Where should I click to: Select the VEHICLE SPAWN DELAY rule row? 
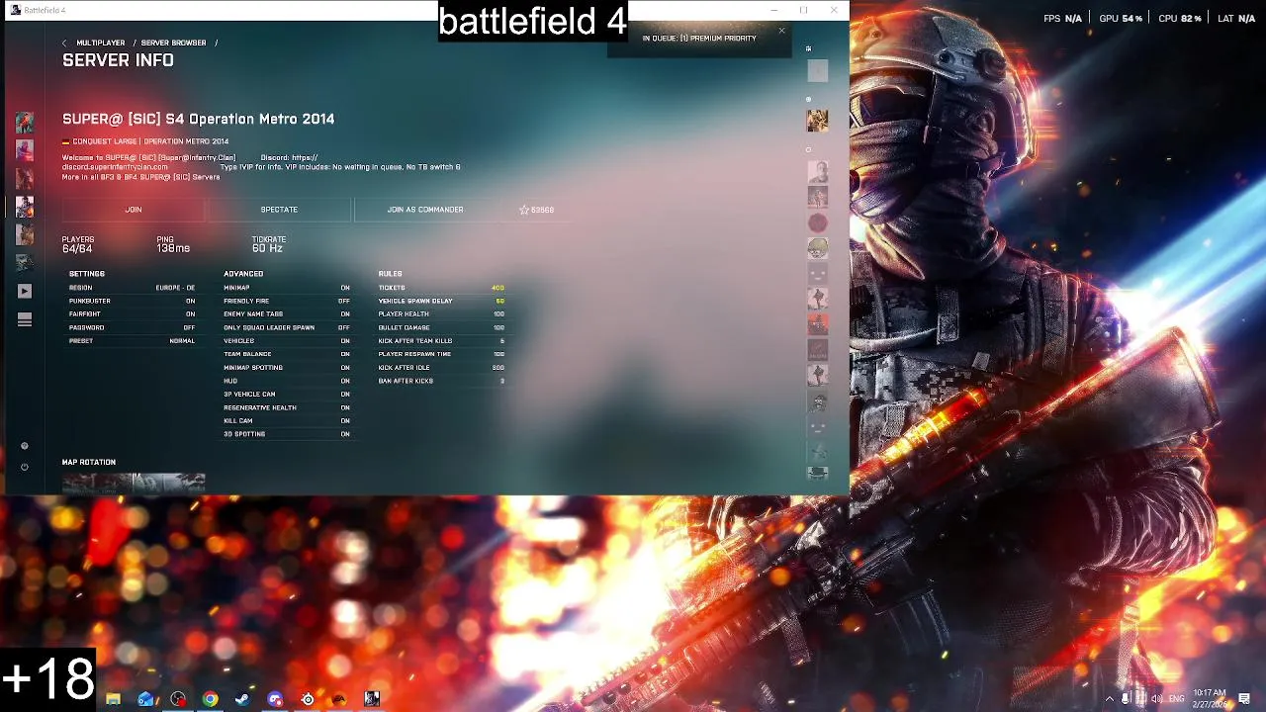(x=441, y=301)
